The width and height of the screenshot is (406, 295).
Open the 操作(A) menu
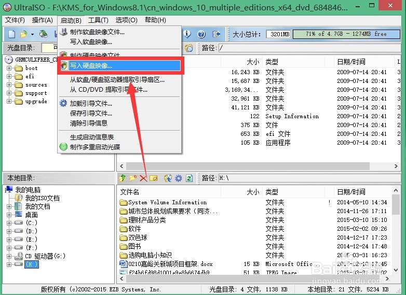(42, 20)
